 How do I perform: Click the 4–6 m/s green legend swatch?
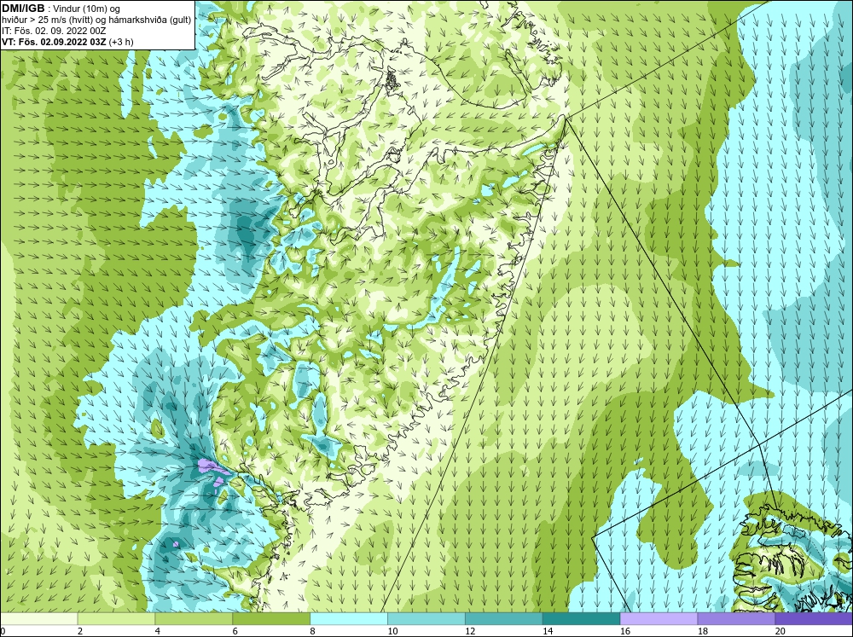tap(194, 619)
